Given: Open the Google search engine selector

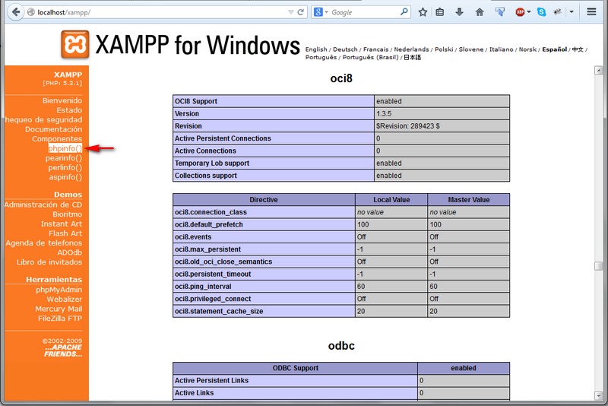Looking at the screenshot, I should tap(321, 12).
